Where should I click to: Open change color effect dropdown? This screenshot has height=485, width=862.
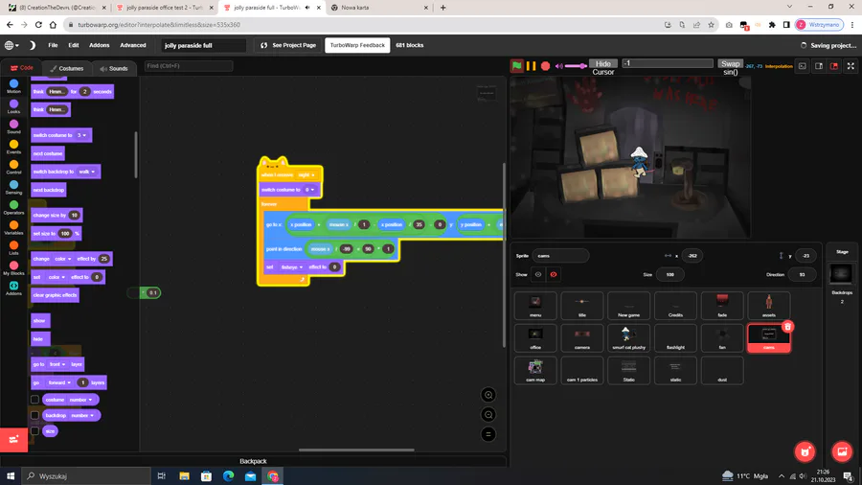coord(62,259)
